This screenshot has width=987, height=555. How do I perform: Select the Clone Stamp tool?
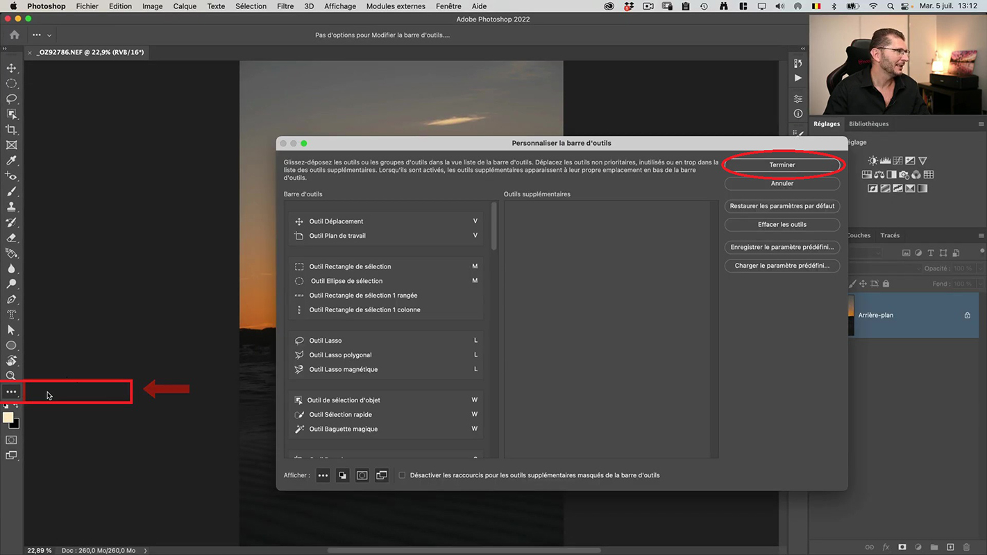11,207
